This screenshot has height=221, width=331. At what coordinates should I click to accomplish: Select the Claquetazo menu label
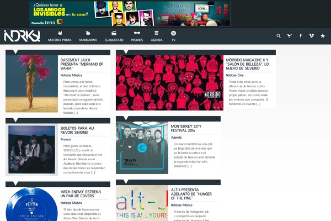tap(114, 40)
